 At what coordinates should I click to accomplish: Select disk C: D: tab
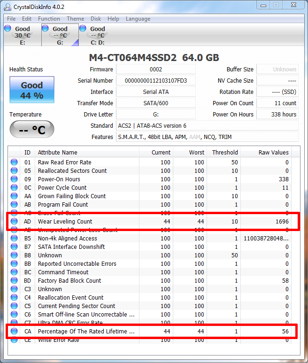pyautogui.click(x=97, y=35)
